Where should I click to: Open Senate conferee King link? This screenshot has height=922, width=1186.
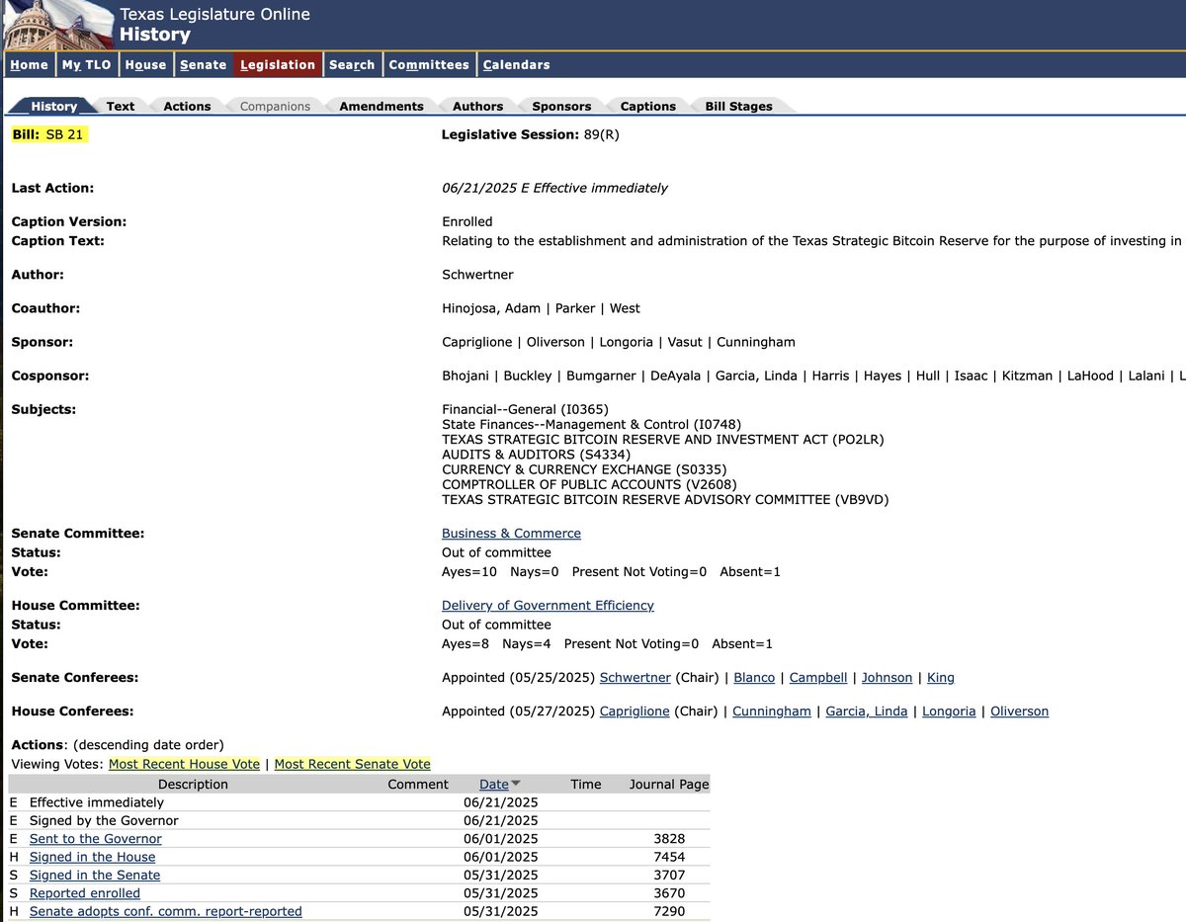coord(941,678)
